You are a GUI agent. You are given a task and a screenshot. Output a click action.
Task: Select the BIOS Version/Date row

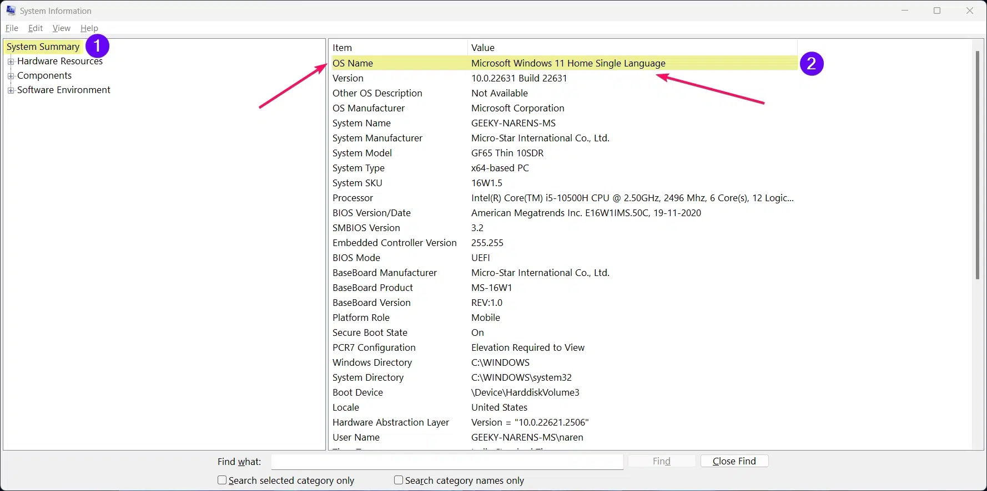coord(564,213)
